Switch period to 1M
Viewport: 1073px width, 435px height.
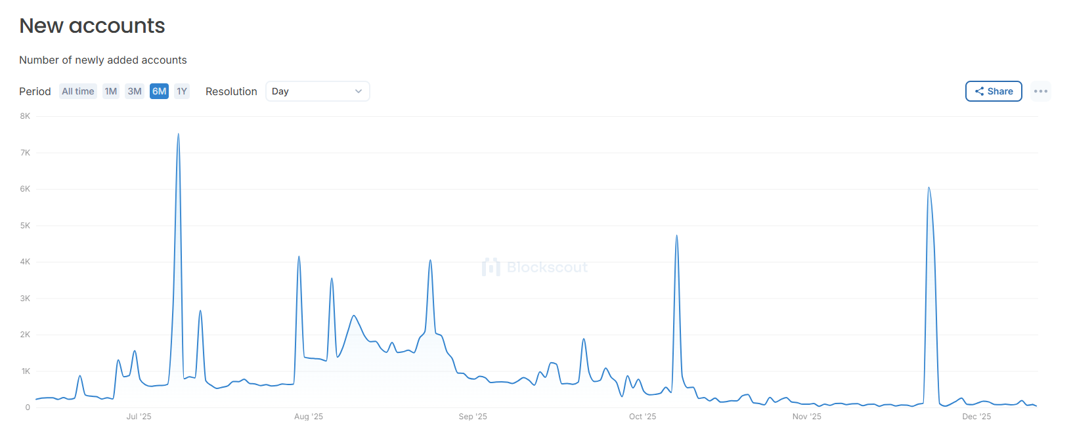point(111,91)
